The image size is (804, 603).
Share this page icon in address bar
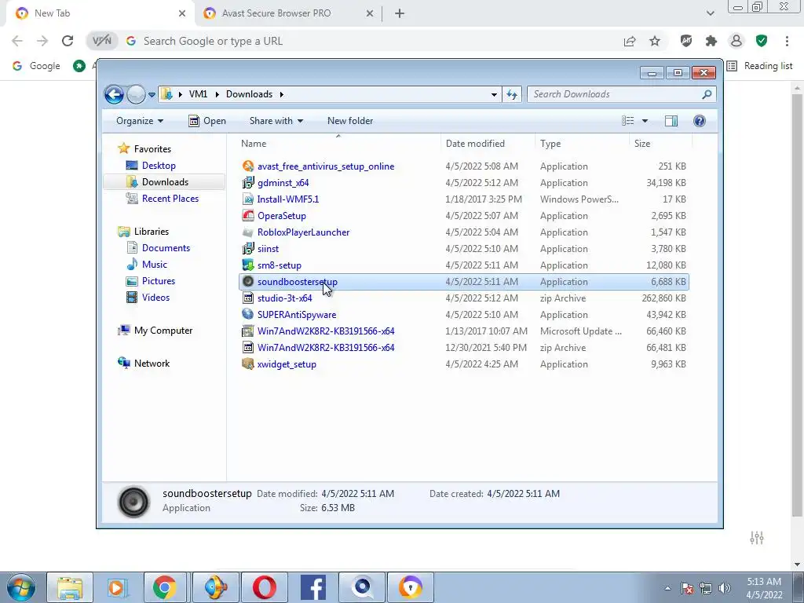coord(630,41)
